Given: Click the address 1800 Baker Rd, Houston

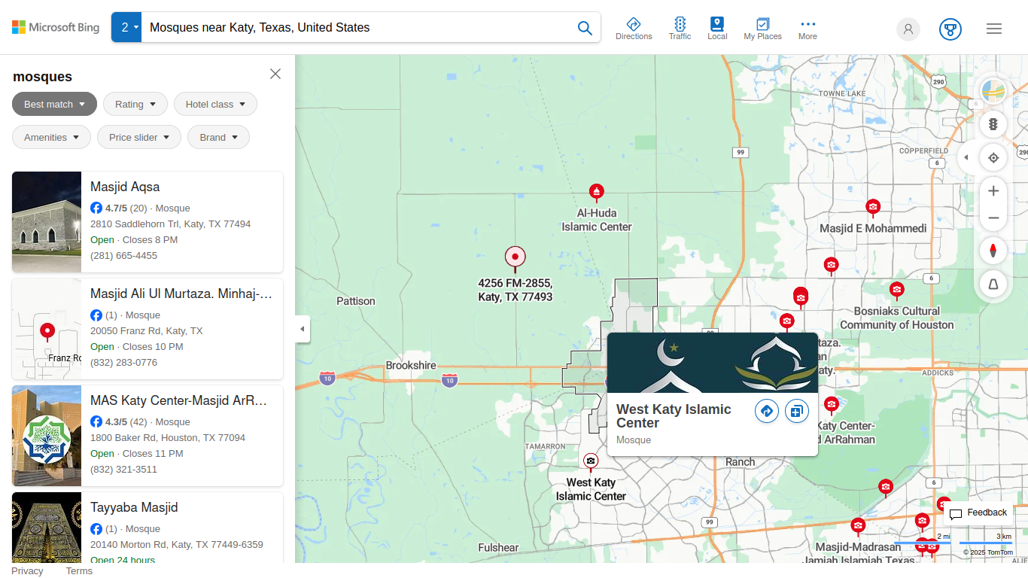Looking at the screenshot, I should [168, 438].
